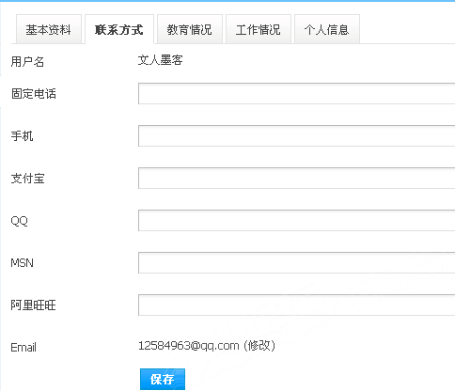Click the 修改 link beside the email
This screenshot has width=455, height=391.
(x=259, y=346)
